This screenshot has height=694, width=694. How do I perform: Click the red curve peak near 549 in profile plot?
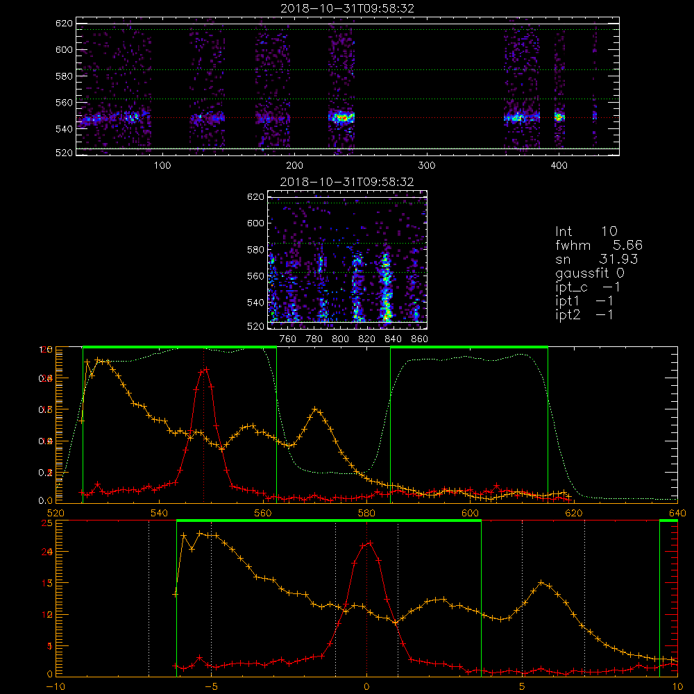click(x=205, y=369)
